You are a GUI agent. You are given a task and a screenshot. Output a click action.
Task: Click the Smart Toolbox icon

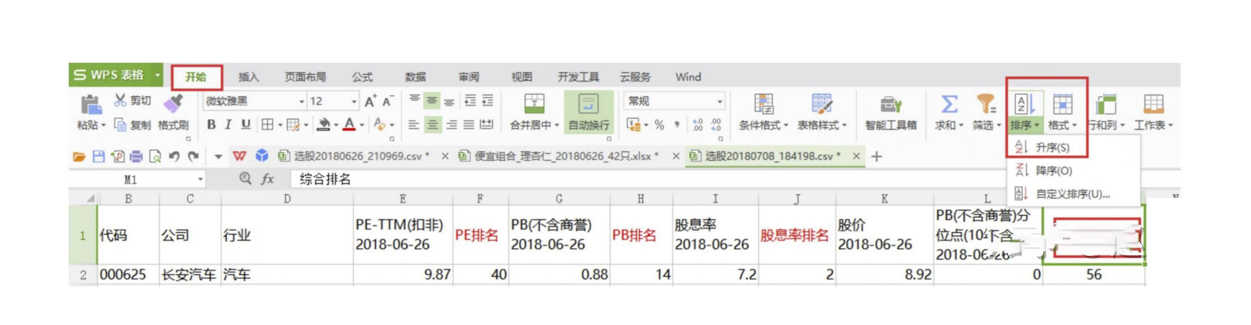point(890,105)
